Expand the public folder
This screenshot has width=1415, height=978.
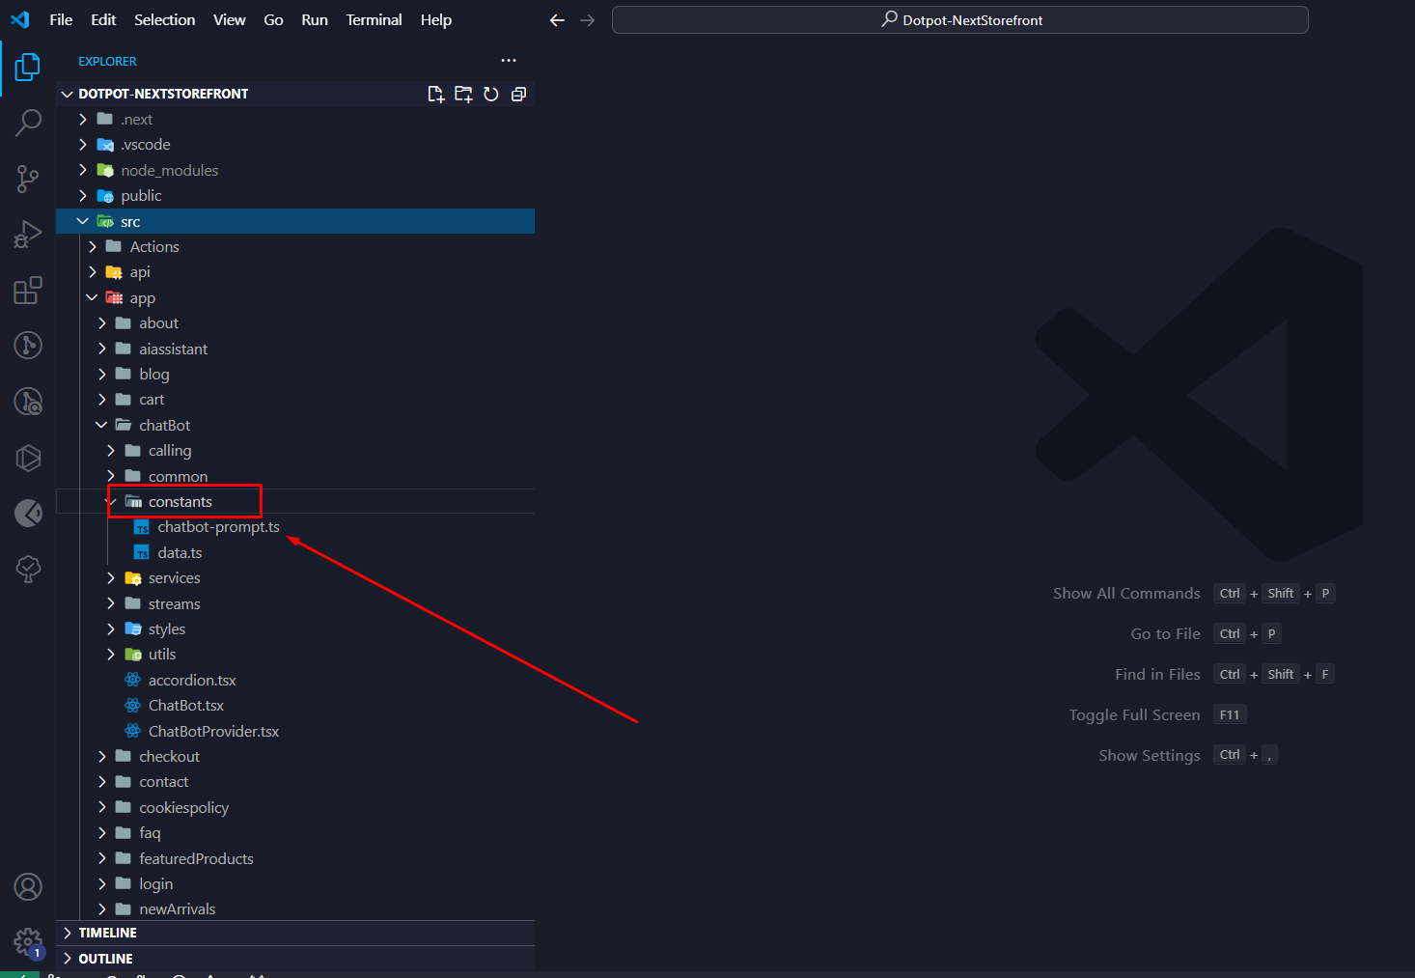[295, 196]
